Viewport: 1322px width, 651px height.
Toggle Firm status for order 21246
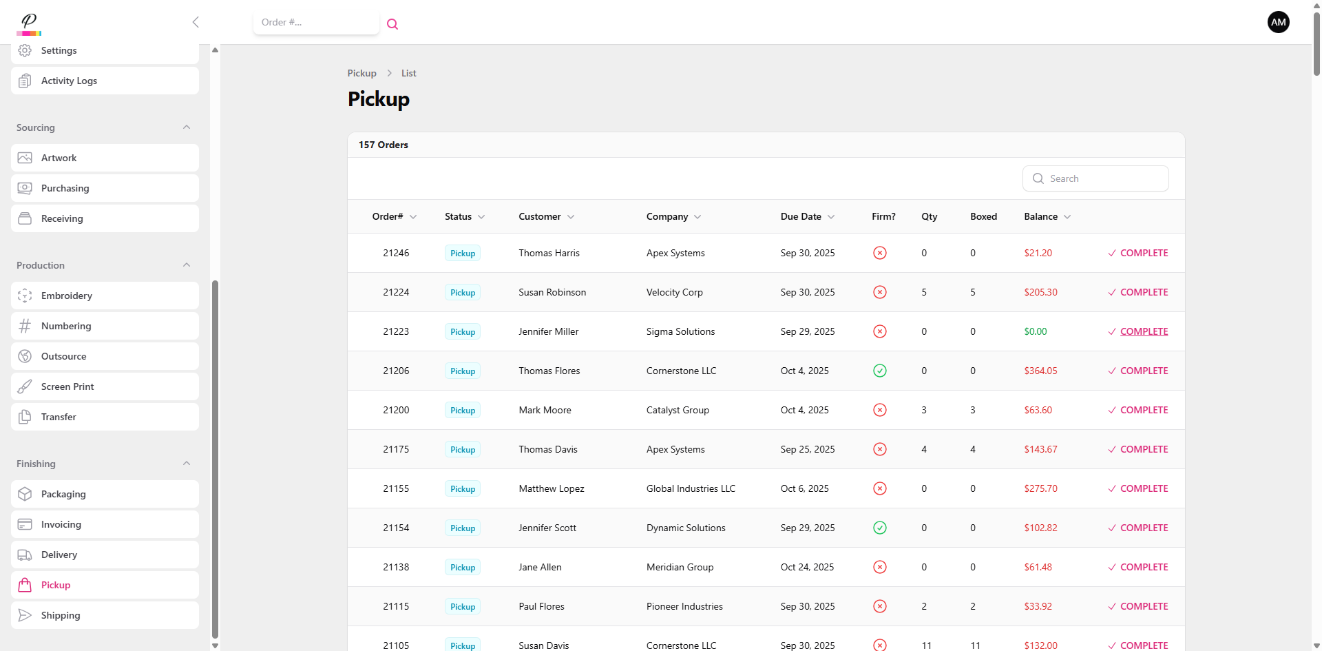click(879, 253)
